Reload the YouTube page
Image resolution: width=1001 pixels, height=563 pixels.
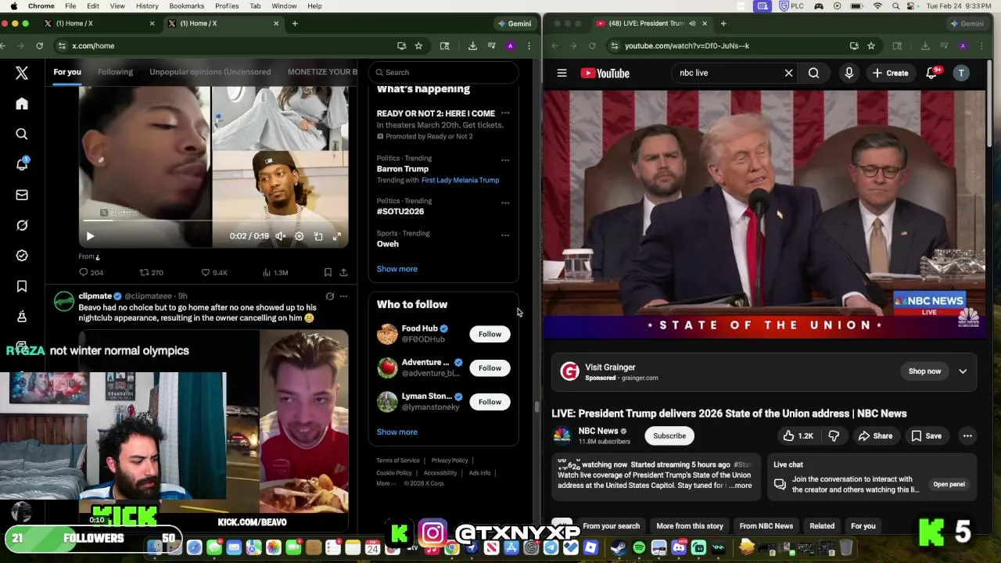pos(592,45)
